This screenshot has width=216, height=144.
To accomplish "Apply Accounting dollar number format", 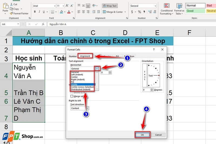I will point(132,12).
